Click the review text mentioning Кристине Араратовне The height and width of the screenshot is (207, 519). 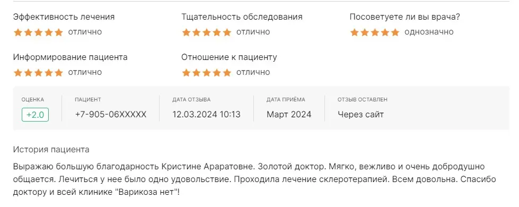254,179
